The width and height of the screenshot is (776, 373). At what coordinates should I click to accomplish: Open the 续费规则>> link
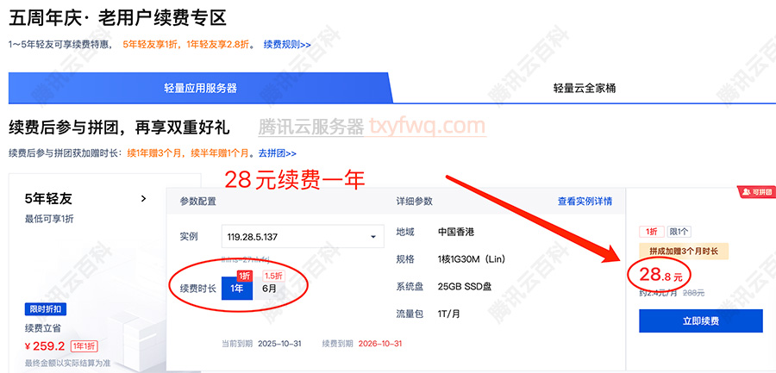tap(287, 45)
